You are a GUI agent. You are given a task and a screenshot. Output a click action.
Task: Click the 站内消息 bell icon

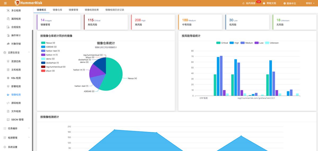pos(244,3)
